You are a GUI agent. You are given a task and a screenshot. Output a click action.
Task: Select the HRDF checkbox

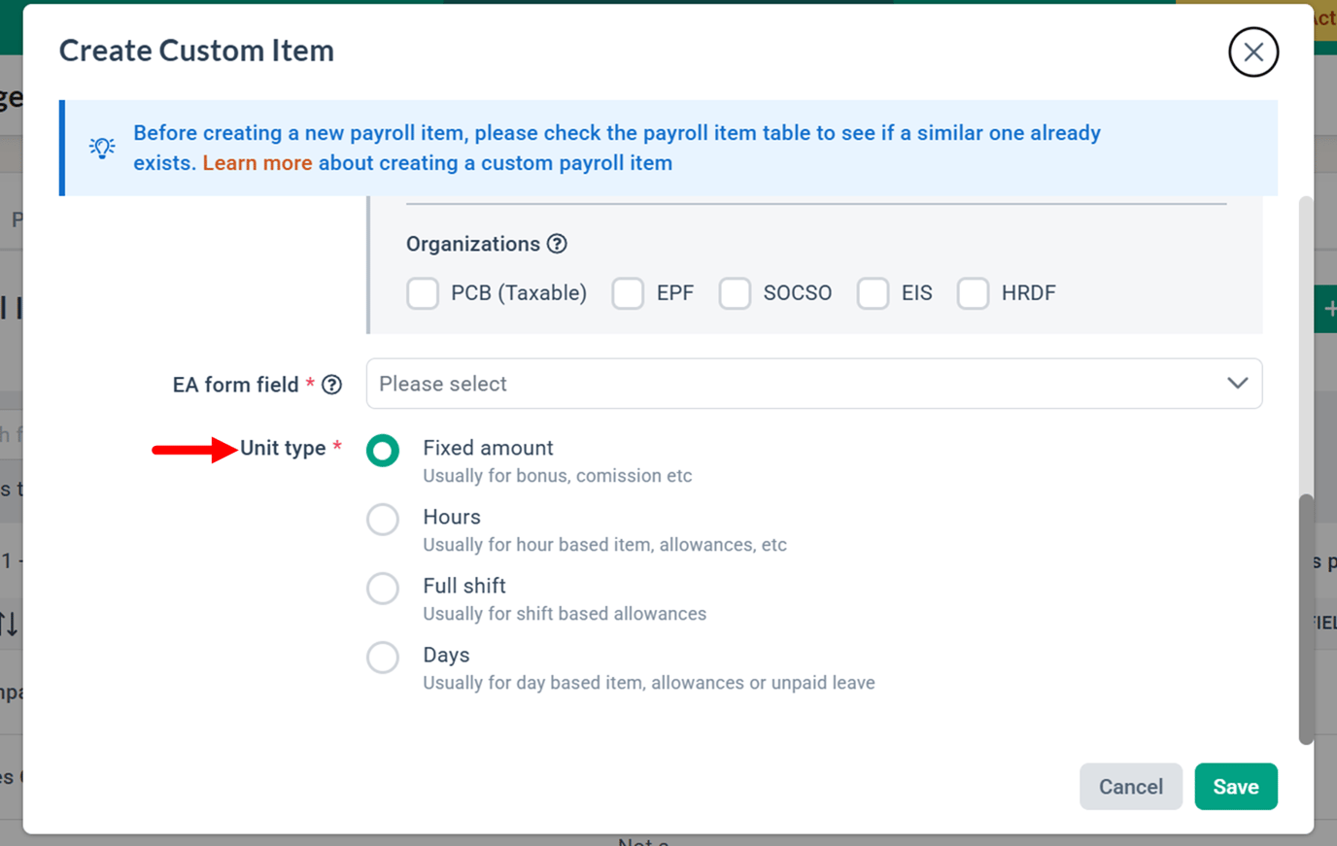tap(973, 293)
